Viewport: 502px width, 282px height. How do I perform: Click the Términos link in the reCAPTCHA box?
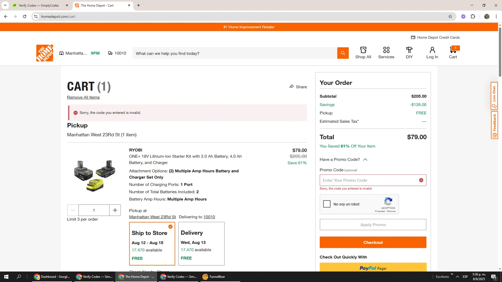[391, 211]
